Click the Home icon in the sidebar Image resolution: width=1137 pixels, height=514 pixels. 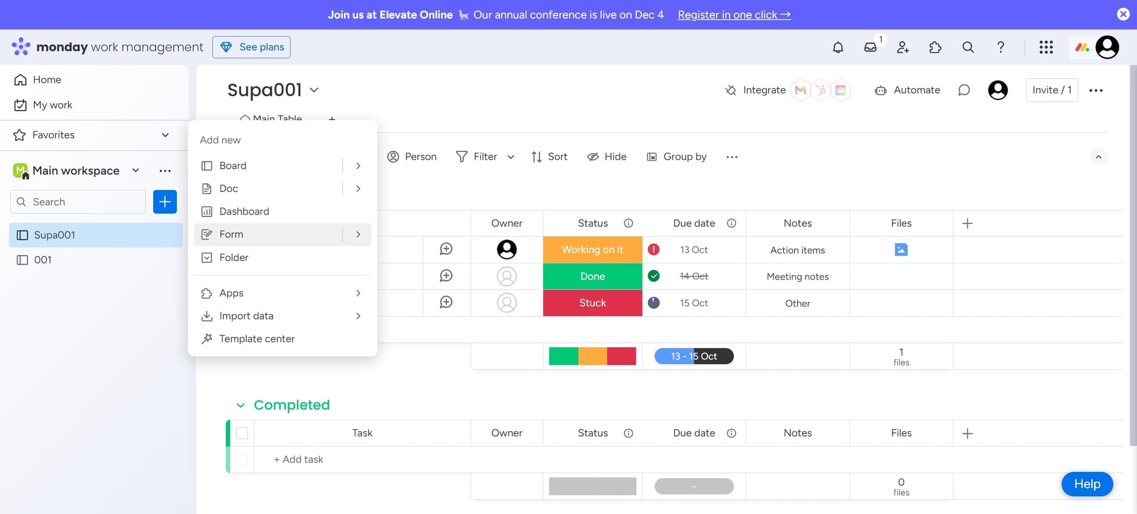point(21,79)
